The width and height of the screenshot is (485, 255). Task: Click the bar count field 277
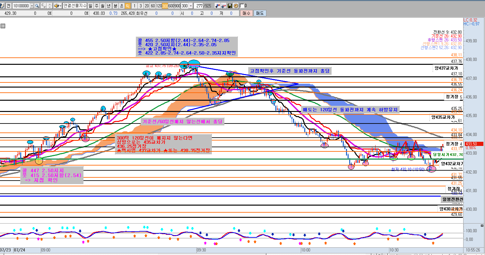pyautogui.click(x=199, y=6)
